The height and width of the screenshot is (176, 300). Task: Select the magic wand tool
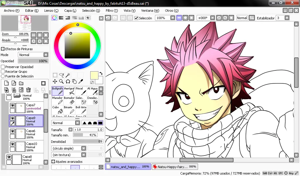pyautogui.click(x=68, y=75)
